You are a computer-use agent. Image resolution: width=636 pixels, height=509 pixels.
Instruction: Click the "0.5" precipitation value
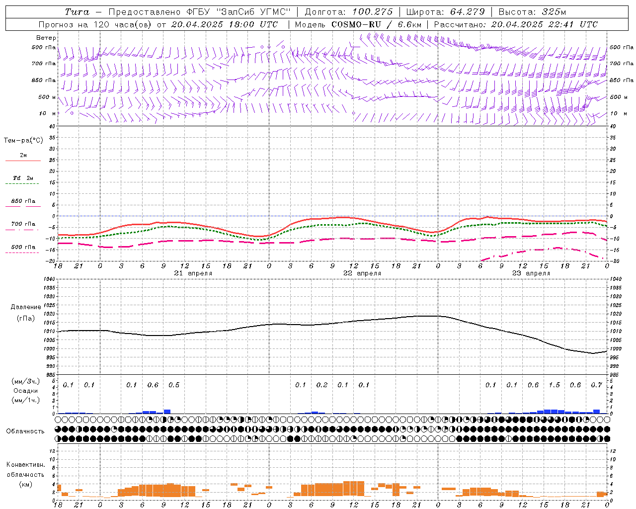point(174,385)
